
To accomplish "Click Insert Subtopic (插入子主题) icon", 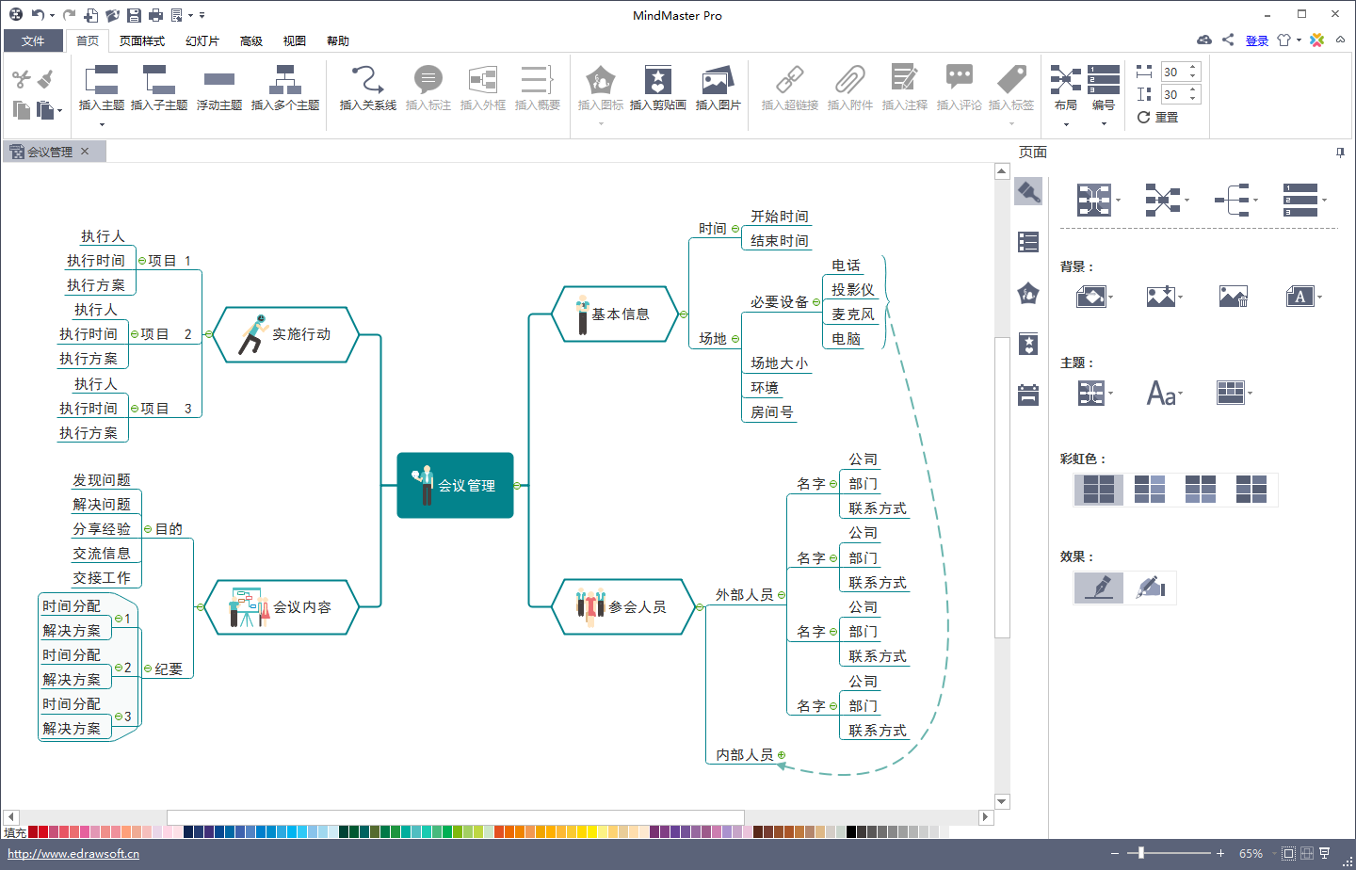I will click(x=158, y=81).
